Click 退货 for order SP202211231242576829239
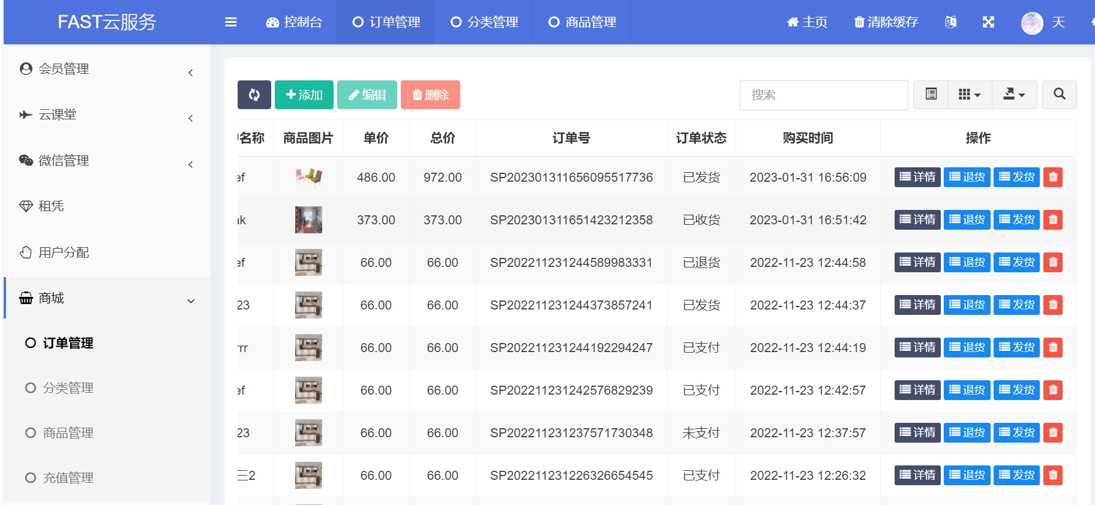This screenshot has height=505, width=1095. 967,390
